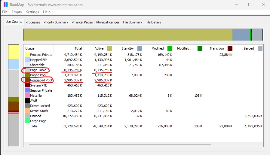The height and width of the screenshot is (155, 270).
Task: Select the Mapped File row label
Action: point(38,60)
